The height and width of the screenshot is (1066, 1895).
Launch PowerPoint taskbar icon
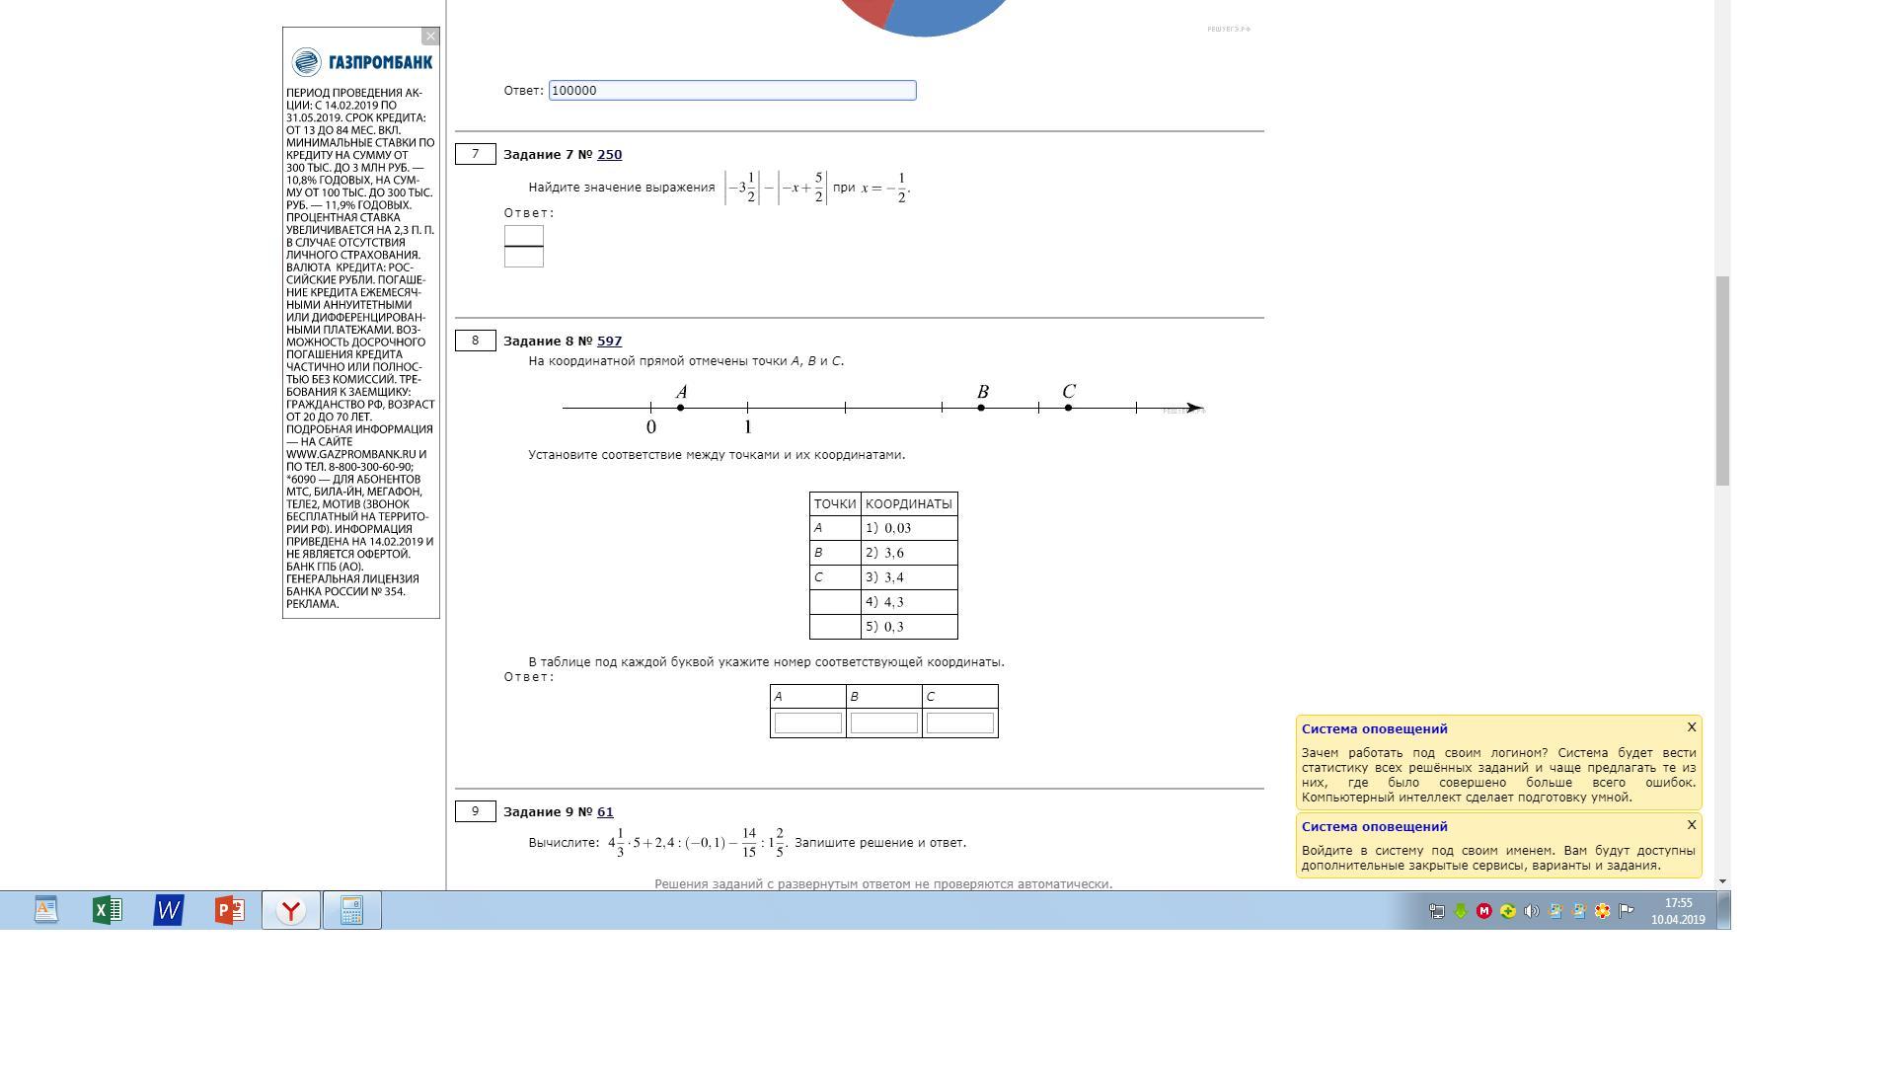click(x=230, y=910)
